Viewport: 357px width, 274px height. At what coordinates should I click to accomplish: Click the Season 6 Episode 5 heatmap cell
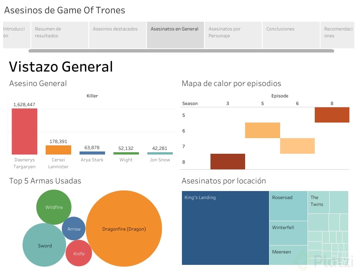(x=263, y=130)
